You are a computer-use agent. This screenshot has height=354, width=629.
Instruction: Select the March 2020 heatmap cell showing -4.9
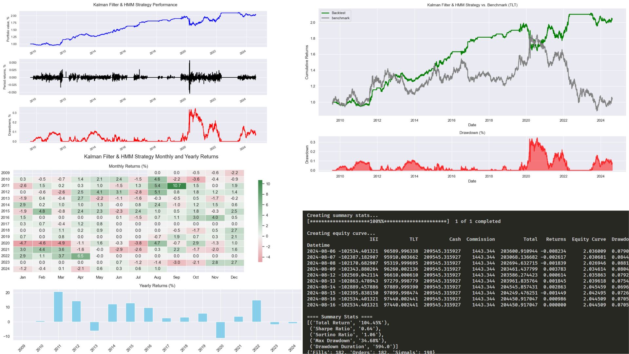tap(61, 243)
